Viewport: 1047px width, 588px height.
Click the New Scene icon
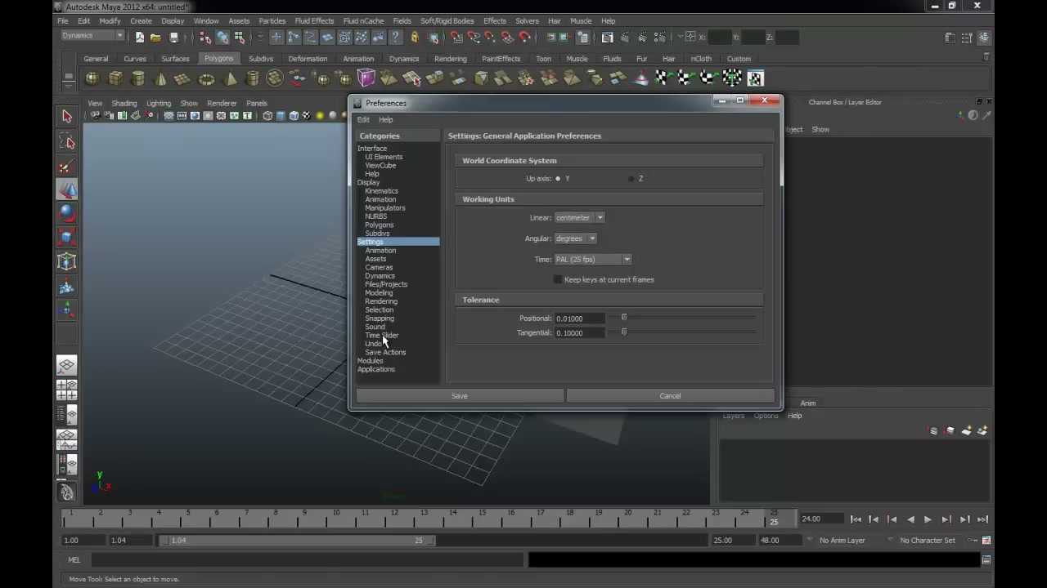click(139, 38)
